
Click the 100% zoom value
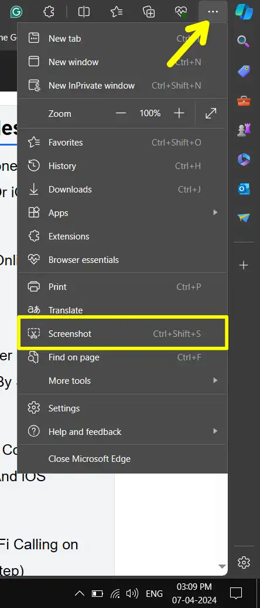[x=150, y=113]
